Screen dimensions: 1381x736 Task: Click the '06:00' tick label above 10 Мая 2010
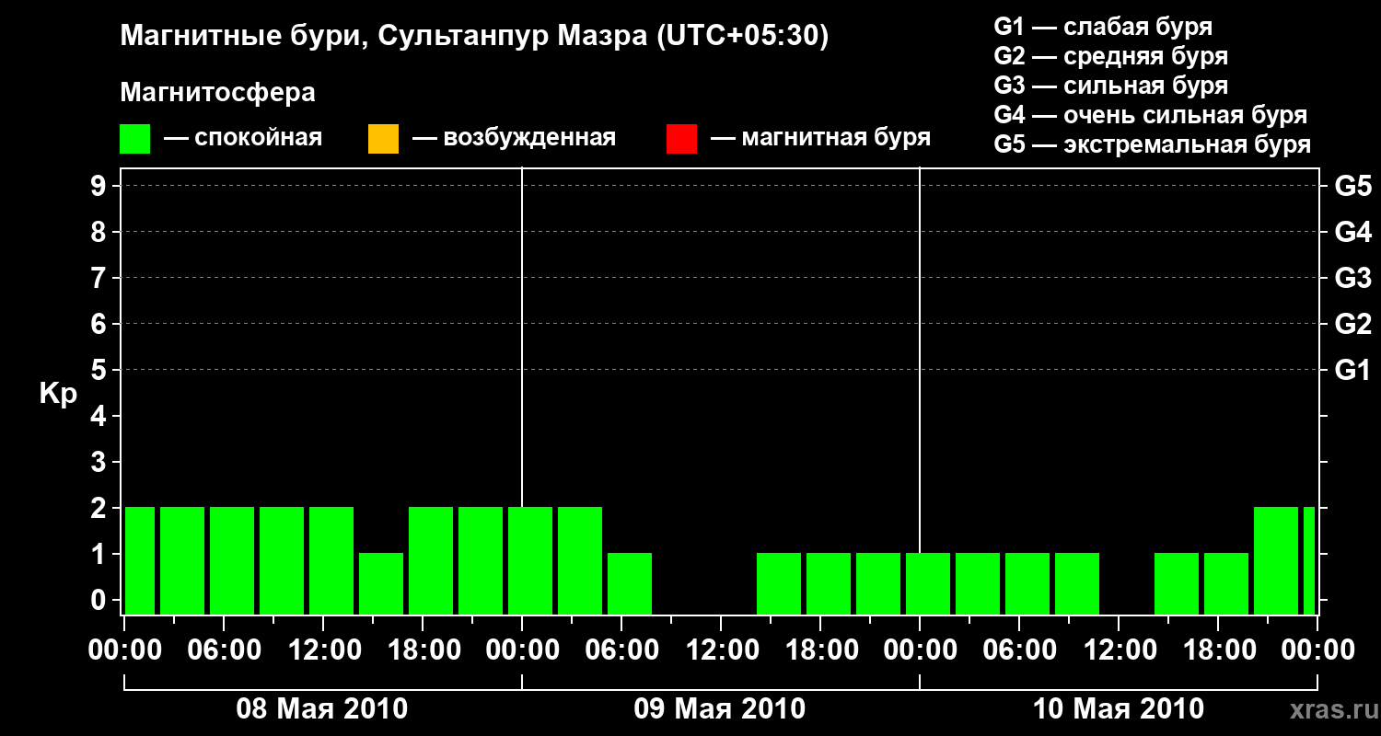click(1019, 650)
